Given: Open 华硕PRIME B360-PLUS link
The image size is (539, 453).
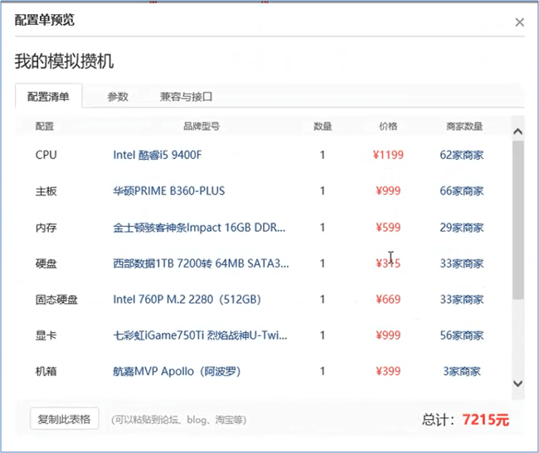Looking at the screenshot, I should 169,190.
